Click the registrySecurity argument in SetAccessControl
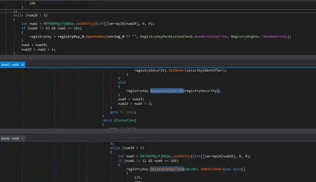 201,90
